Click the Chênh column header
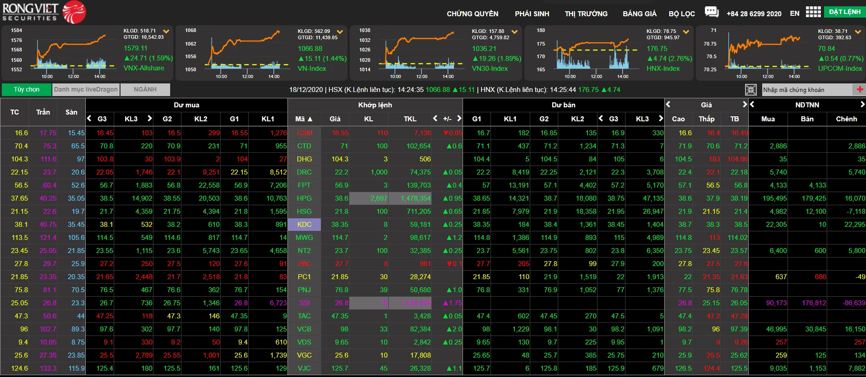 coord(846,119)
